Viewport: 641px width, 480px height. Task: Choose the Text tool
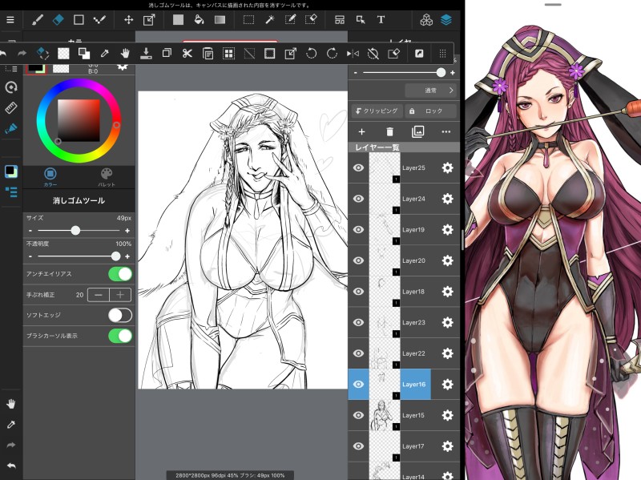[x=380, y=19]
